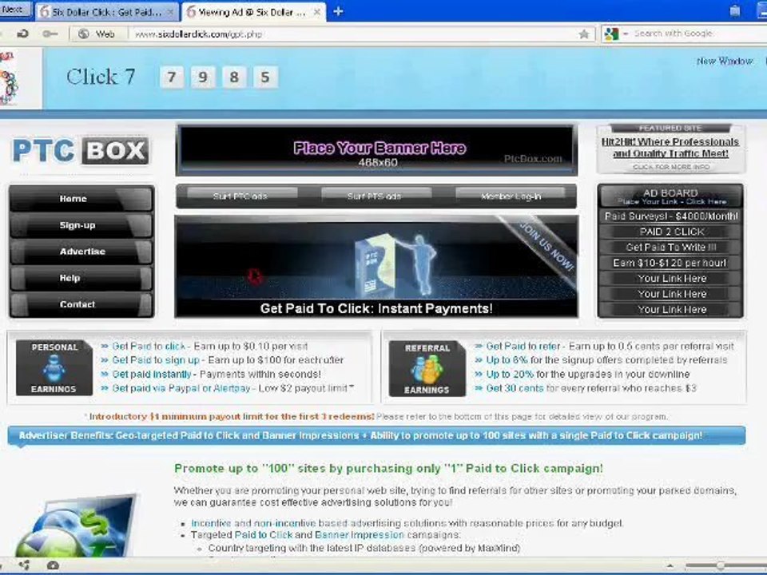This screenshot has height=575, width=767.
Task: Open Earn $10-$120 per hour ad link
Action: tap(671, 263)
